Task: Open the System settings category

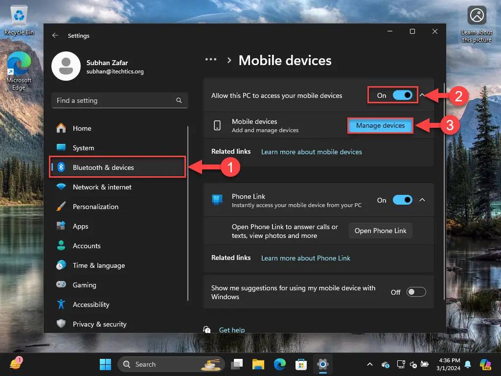Action: [x=118, y=148]
